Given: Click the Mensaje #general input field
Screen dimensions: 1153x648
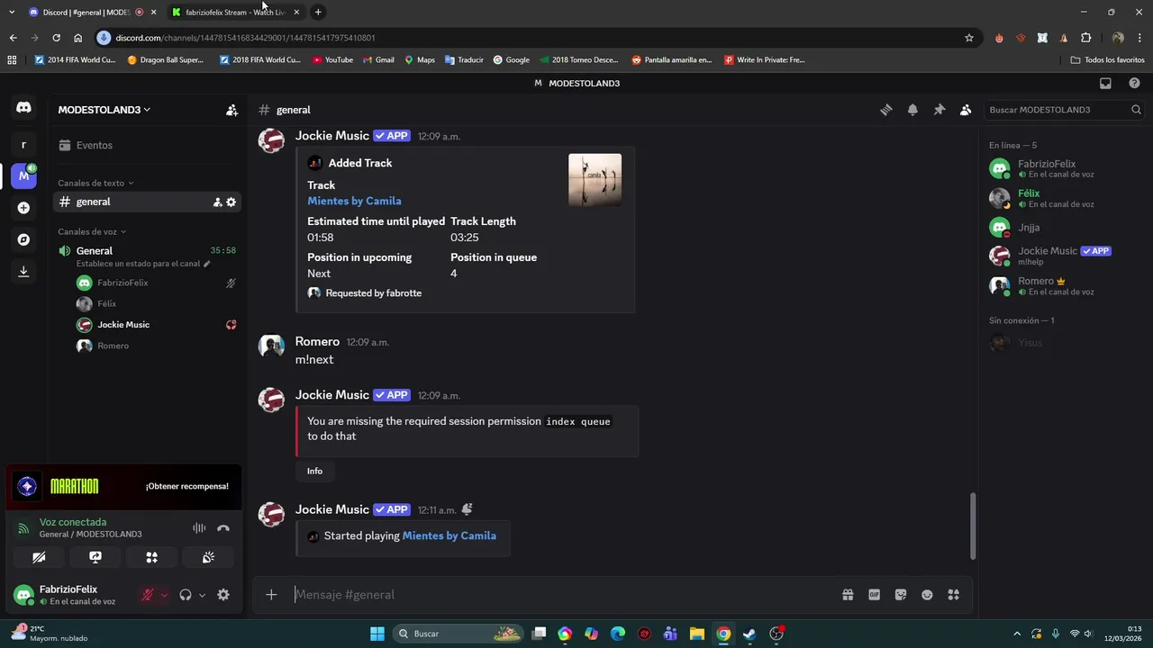Looking at the screenshot, I should coord(562,595).
